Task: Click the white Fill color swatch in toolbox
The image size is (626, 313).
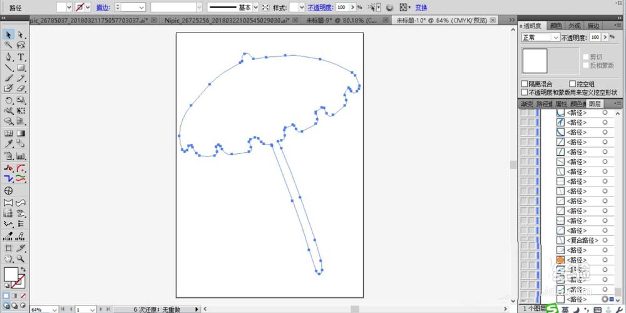Action: [10, 274]
